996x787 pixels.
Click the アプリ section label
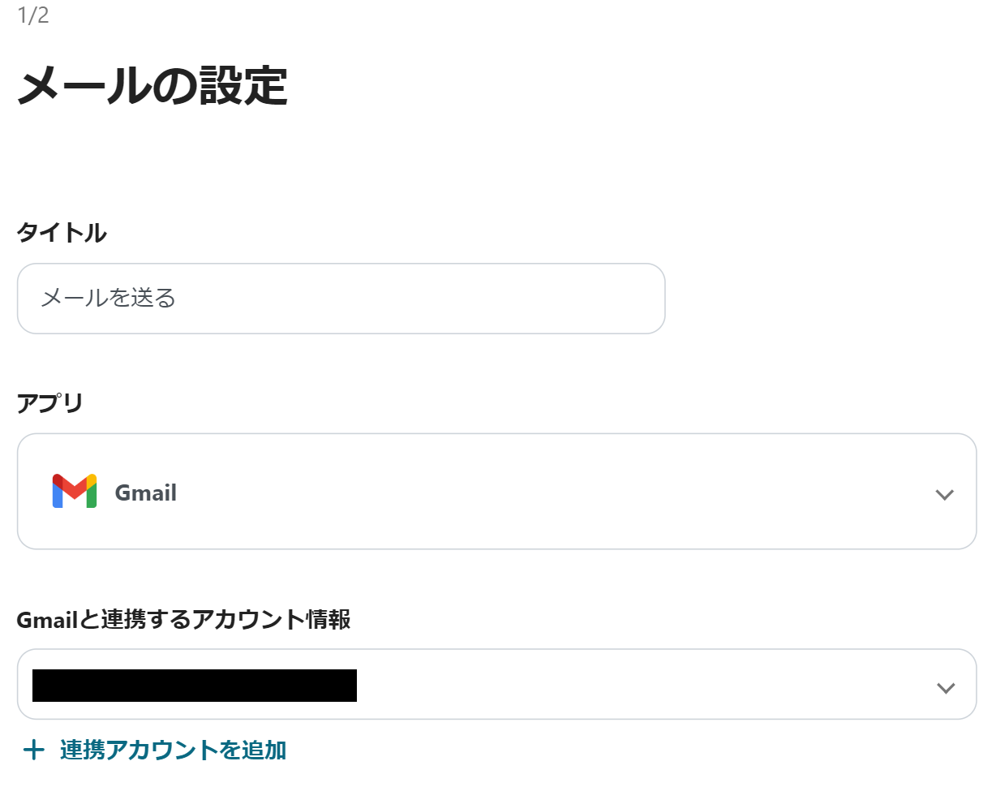pyautogui.click(x=50, y=402)
